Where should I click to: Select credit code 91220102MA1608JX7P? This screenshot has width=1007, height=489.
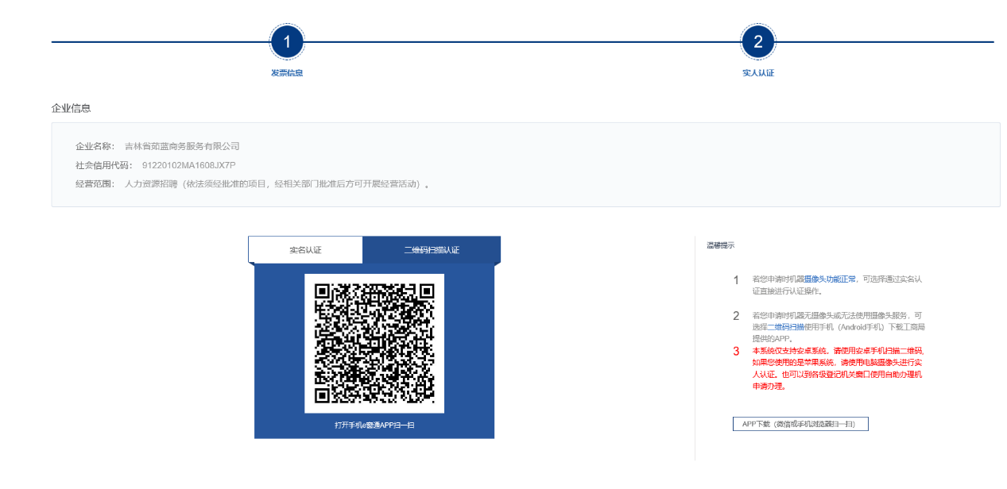click(188, 165)
